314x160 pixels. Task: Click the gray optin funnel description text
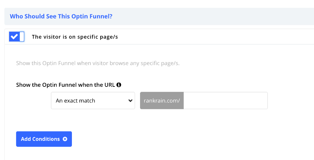[98, 63]
